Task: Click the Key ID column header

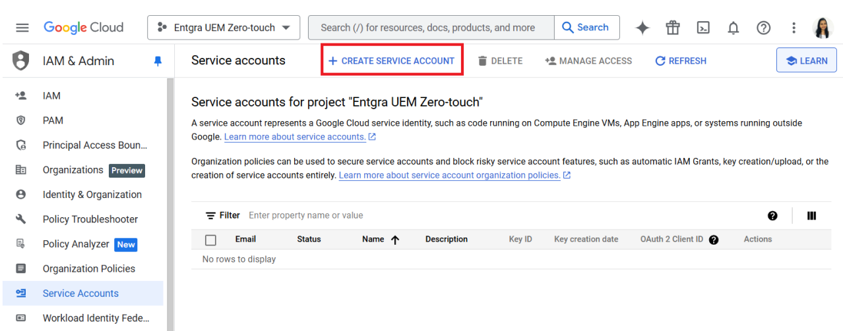Action: coord(520,240)
